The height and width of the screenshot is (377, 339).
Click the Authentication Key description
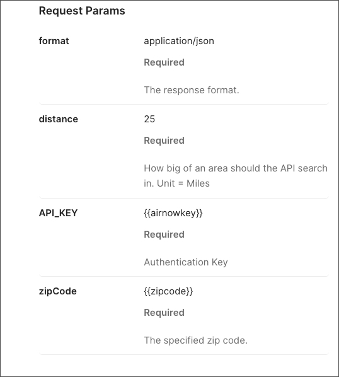pos(186,262)
